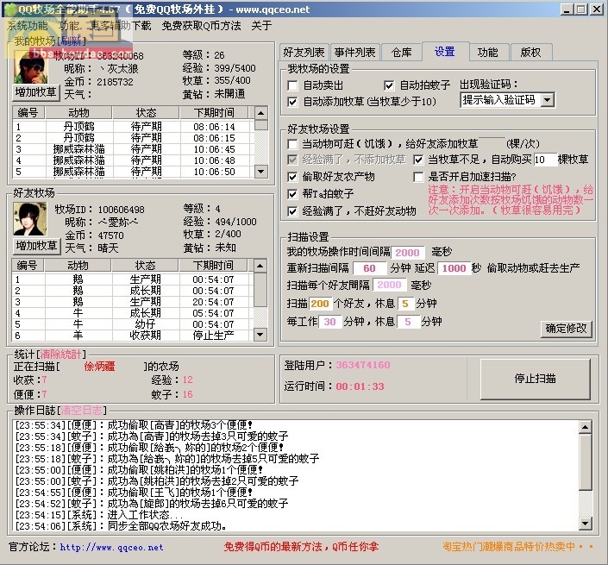608x565 pixels.
Task: Toggle 自动拍蚊子 checkbox
Action: pyautogui.click(x=389, y=85)
